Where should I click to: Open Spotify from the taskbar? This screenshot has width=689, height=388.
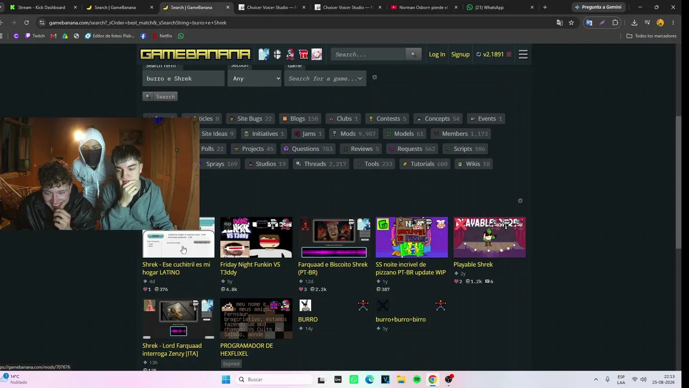coord(417,379)
